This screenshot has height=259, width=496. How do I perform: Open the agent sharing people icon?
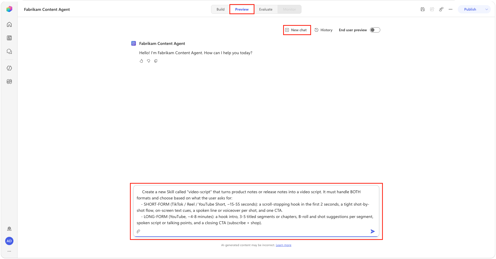pos(441,9)
